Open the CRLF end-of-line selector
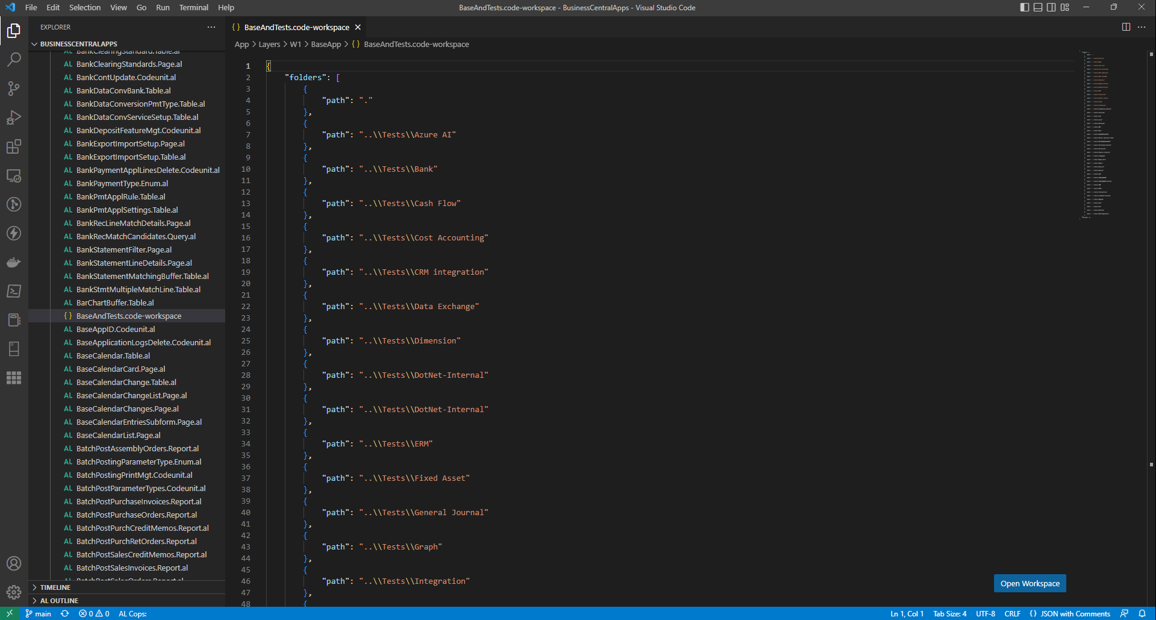 (x=1012, y=613)
